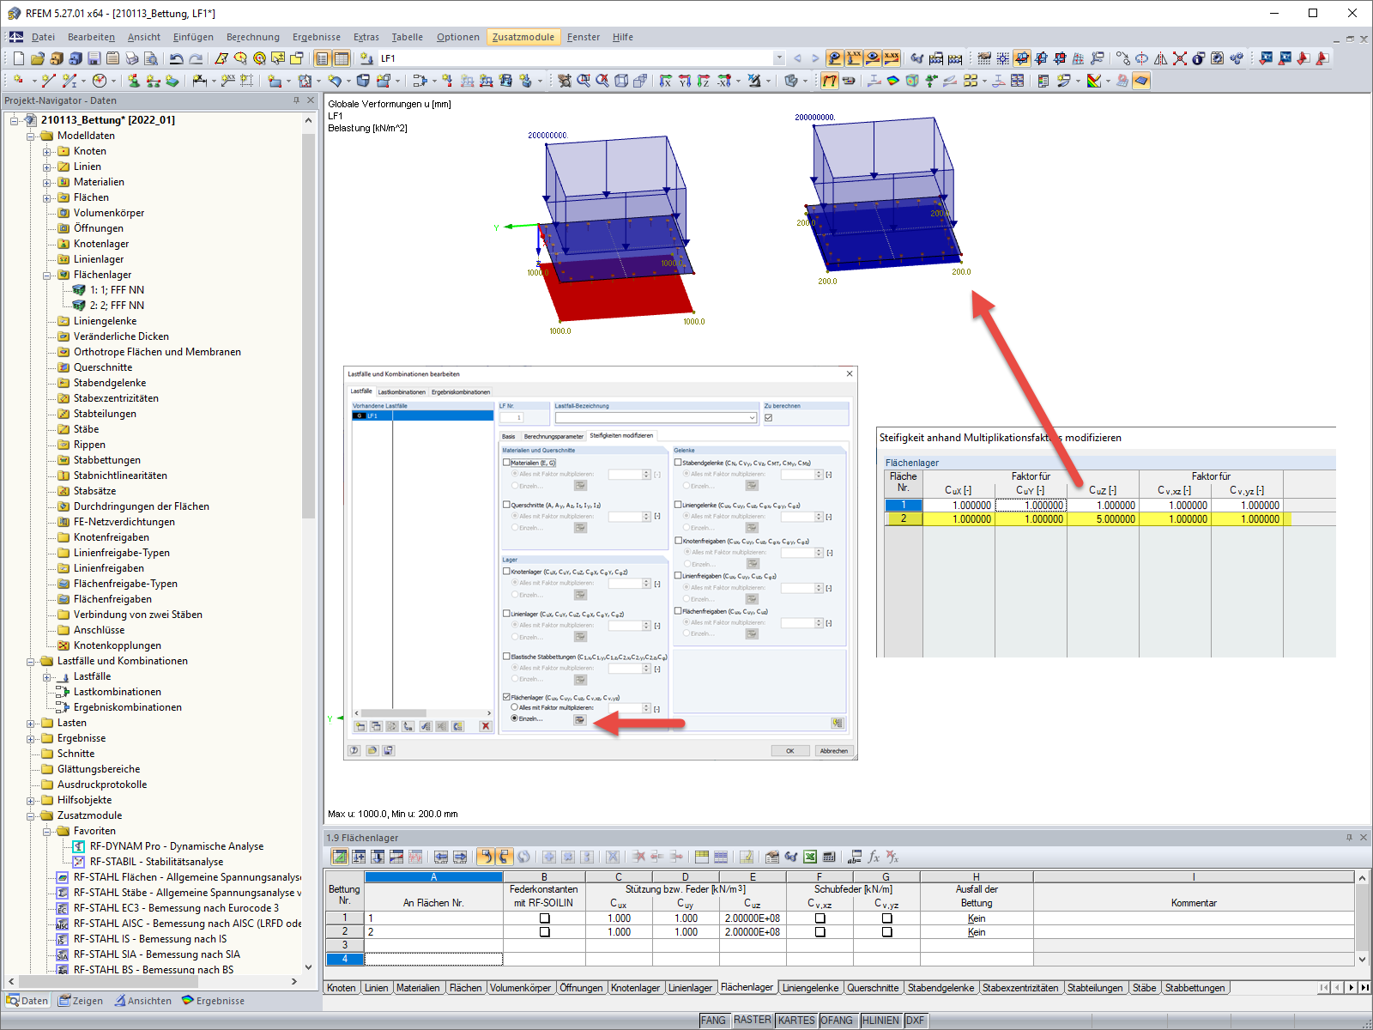The height and width of the screenshot is (1030, 1373).
Task: Expand the Linien tree node
Action: [x=47, y=167]
